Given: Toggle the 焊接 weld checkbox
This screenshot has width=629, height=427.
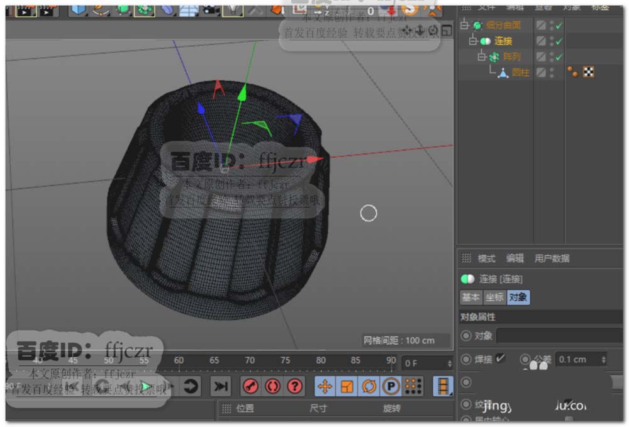Looking at the screenshot, I should click(x=500, y=358).
